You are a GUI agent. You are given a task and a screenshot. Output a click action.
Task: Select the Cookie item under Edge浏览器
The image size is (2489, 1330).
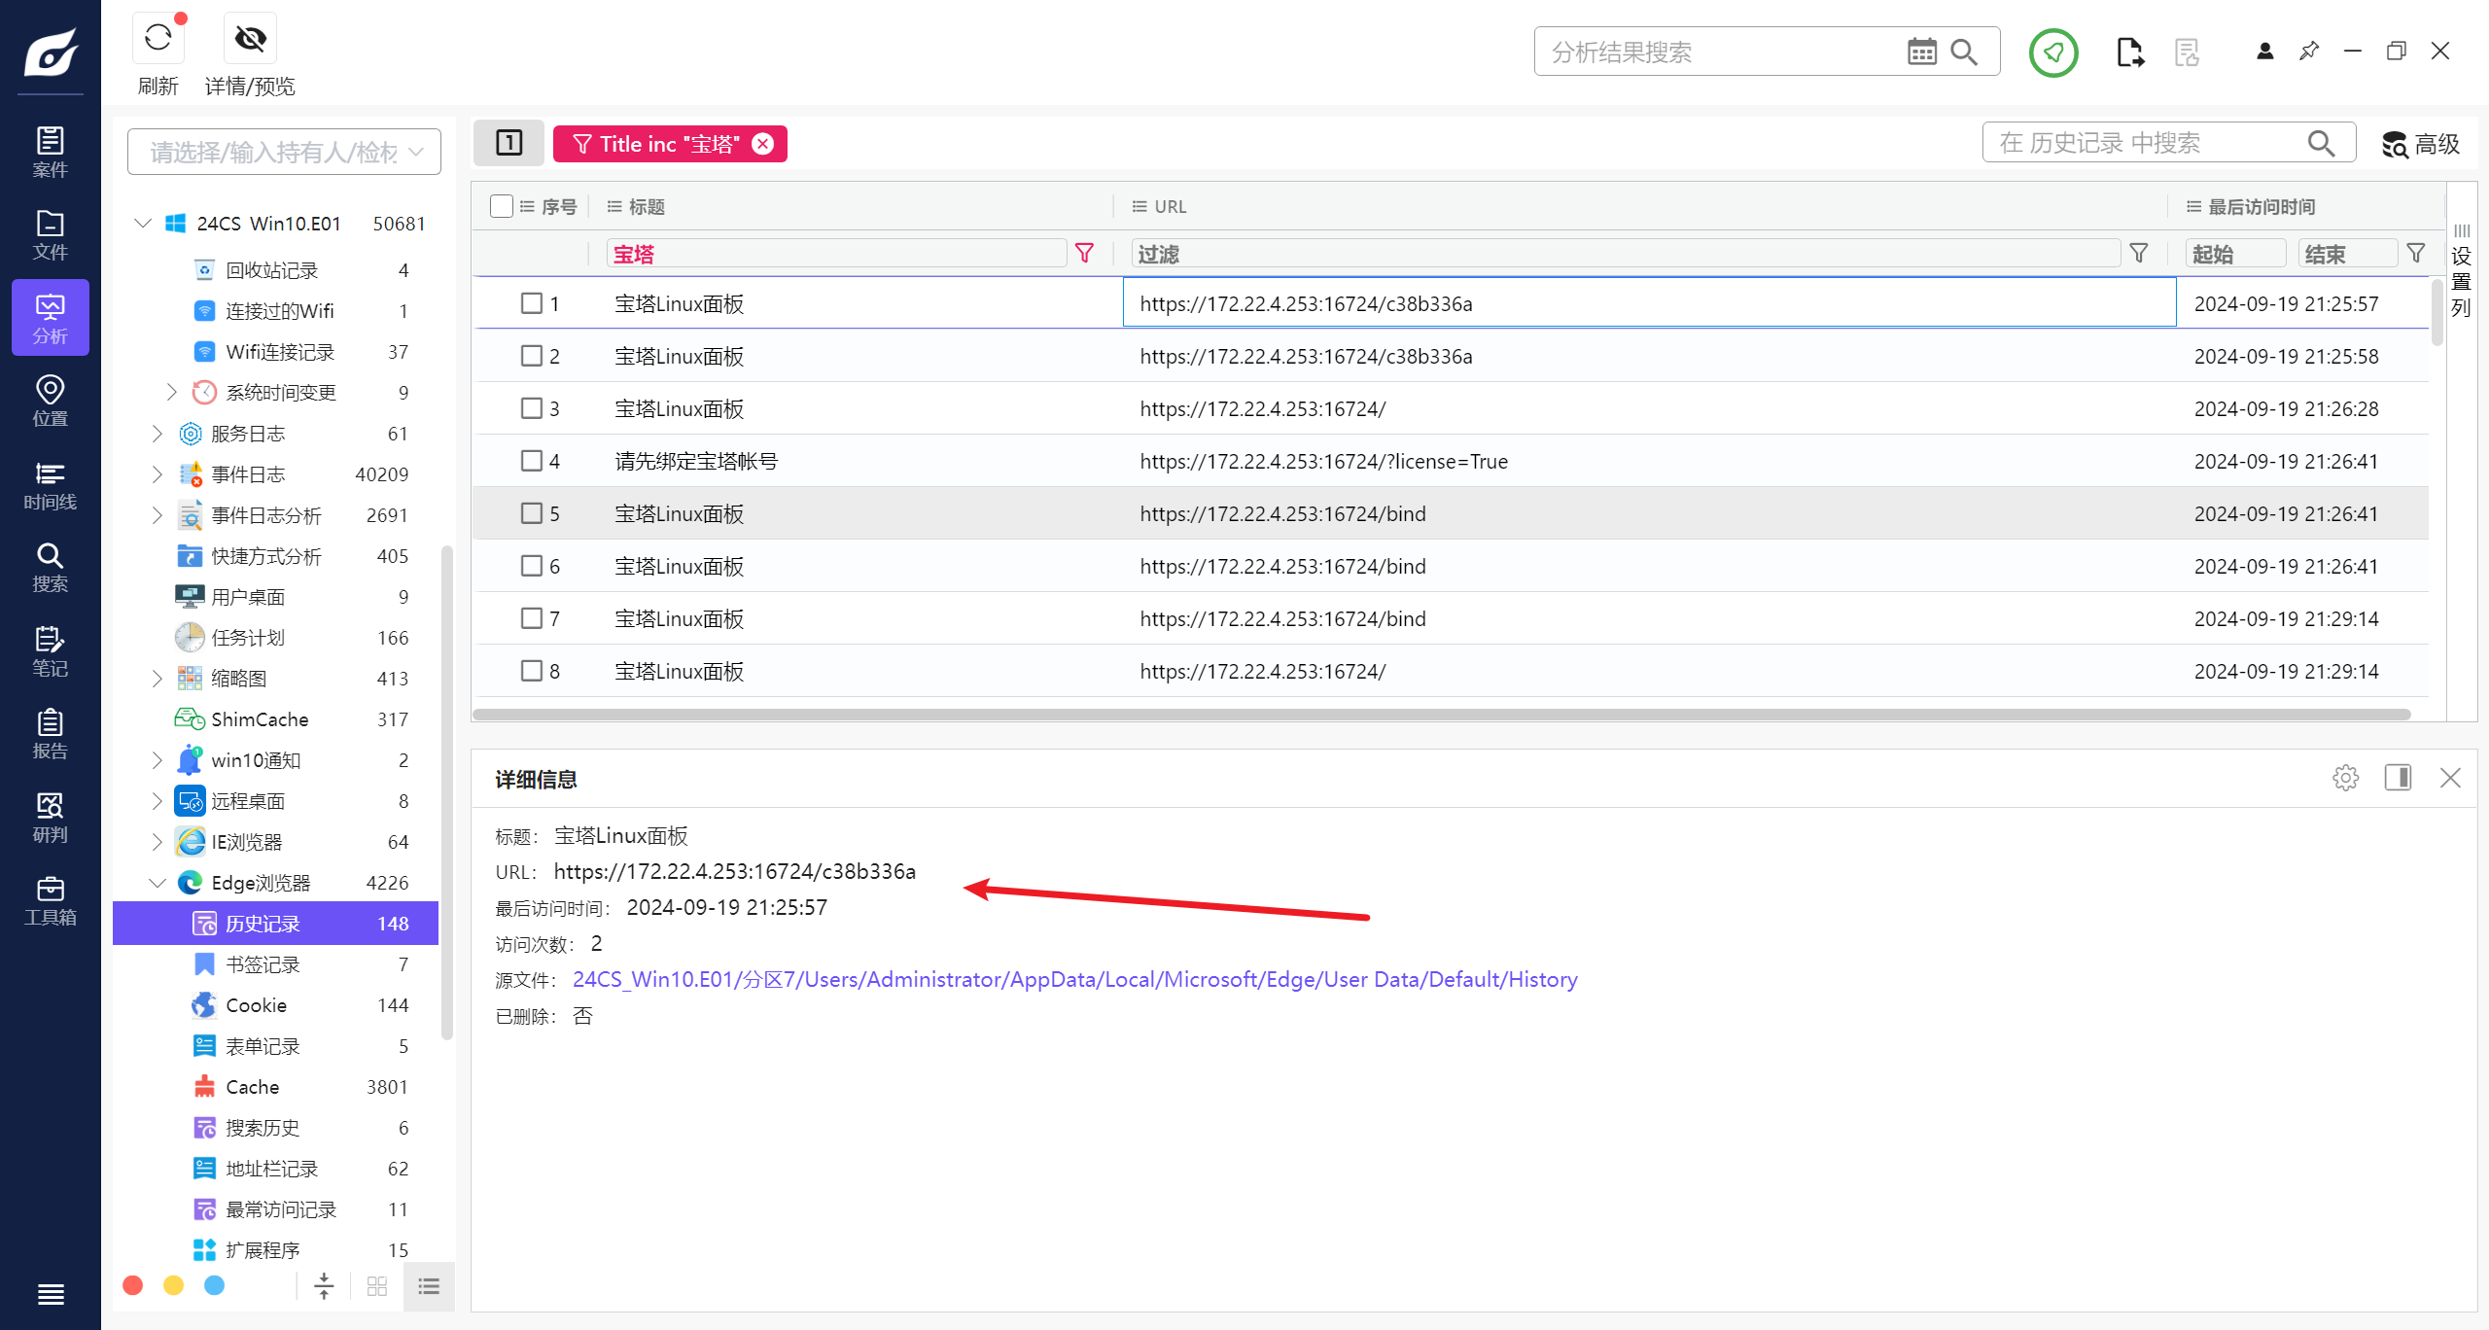pyautogui.click(x=256, y=1005)
